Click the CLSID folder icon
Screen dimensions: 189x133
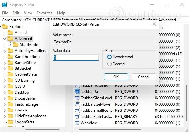(x=10, y=86)
